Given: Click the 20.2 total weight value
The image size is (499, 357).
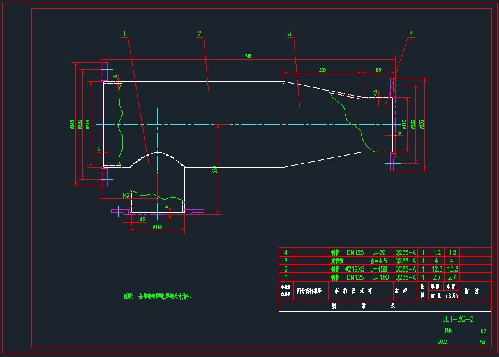Looking at the screenshot, I should pos(442,342).
